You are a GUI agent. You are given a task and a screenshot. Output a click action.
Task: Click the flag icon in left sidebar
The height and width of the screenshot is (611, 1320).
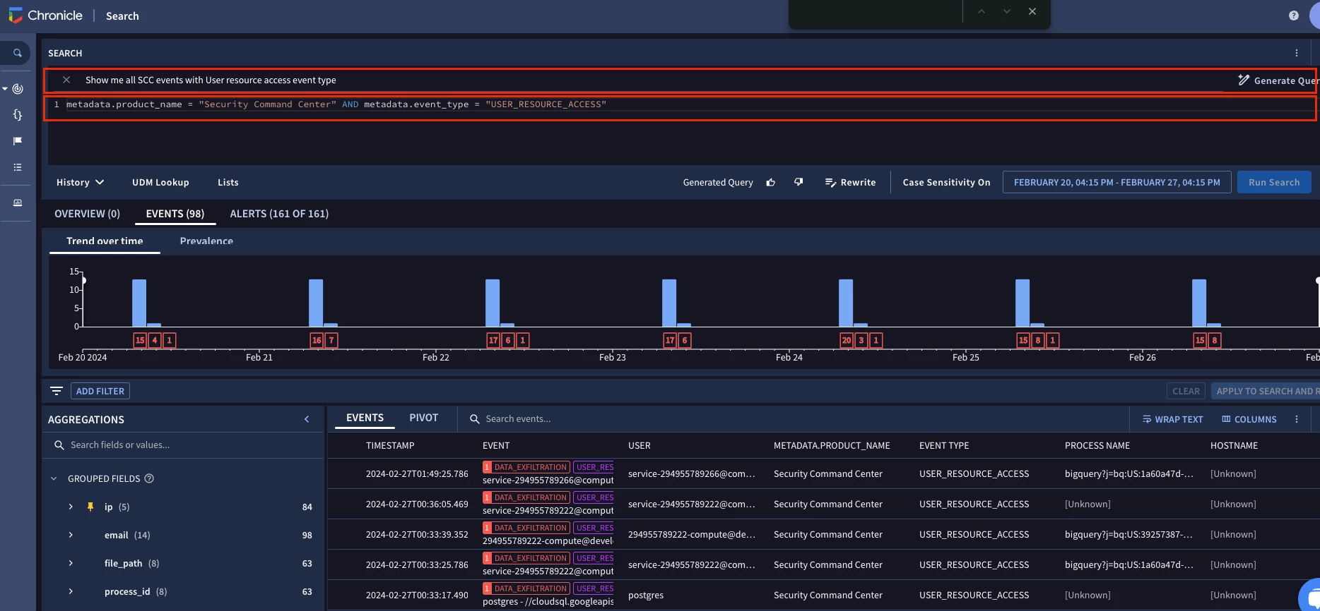[18, 141]
